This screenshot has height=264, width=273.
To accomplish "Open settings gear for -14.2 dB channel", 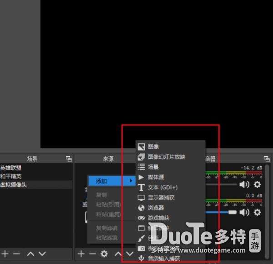I will click(258, 184).
